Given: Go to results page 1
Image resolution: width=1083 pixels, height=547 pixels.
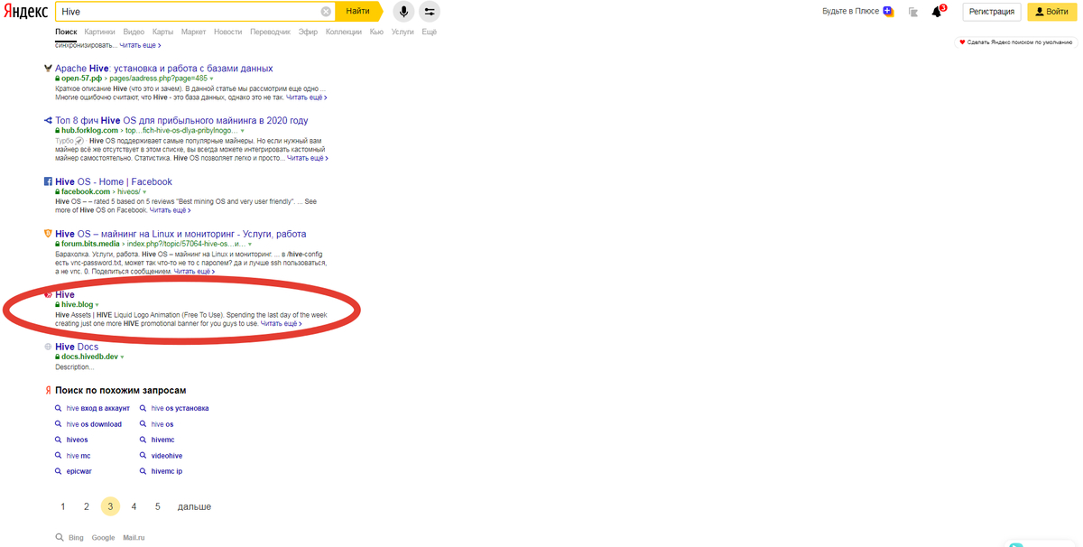Looking at the screenshot, I should [x=63, y=506].
